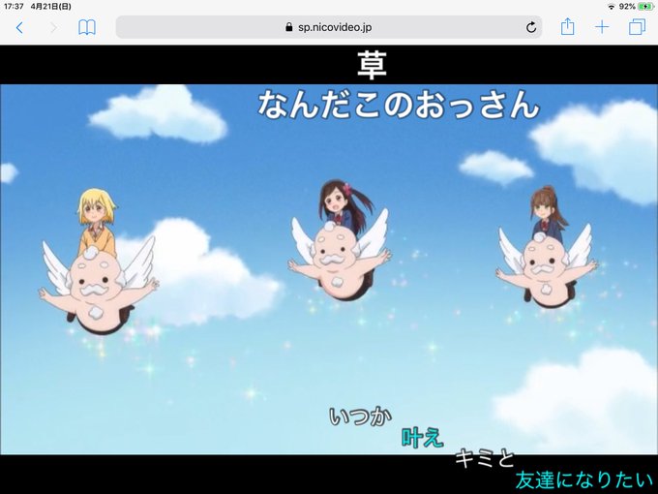Screen dimensions: 658x494
Task: Tap the Wi-Fi icon in the status bar
Action: [612, 7]
